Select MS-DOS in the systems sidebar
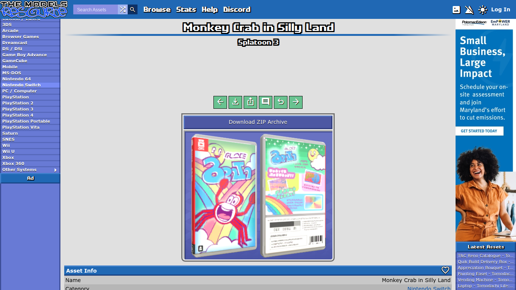Image resolution: width=516 pixels, height=290 pixels. (x=30, y=73)
